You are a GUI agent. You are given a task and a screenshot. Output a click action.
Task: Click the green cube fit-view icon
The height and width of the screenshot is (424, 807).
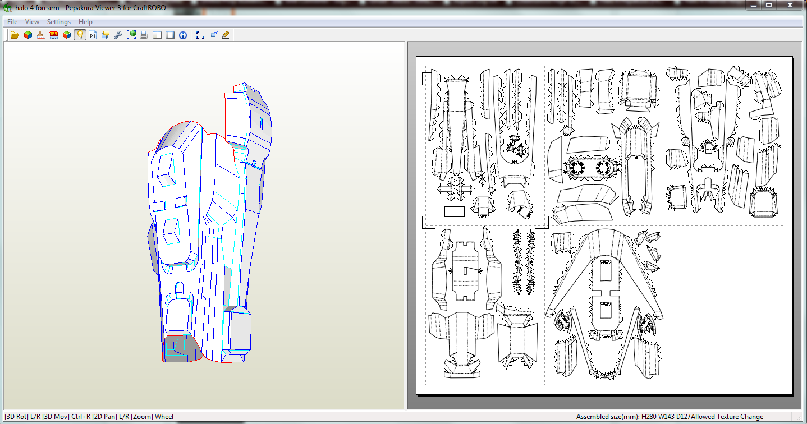(131, 35)
